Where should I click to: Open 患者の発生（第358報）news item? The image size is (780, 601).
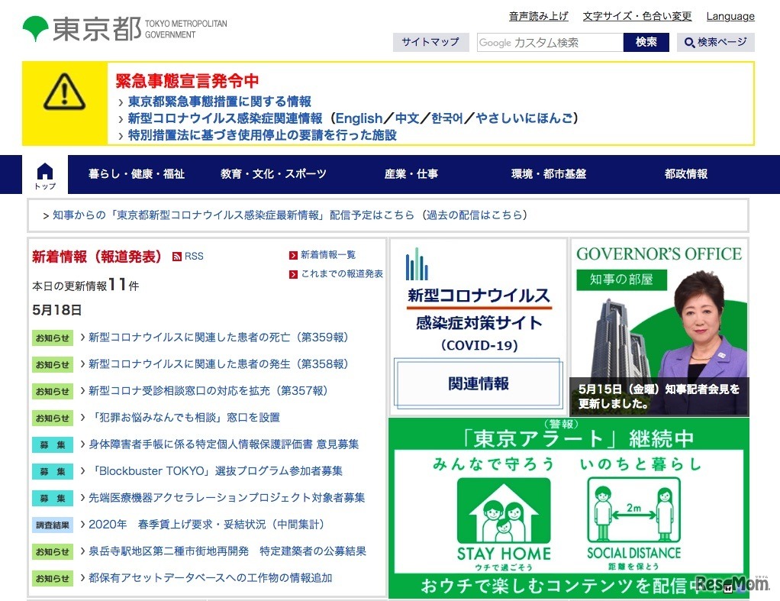tap(219, 364)
